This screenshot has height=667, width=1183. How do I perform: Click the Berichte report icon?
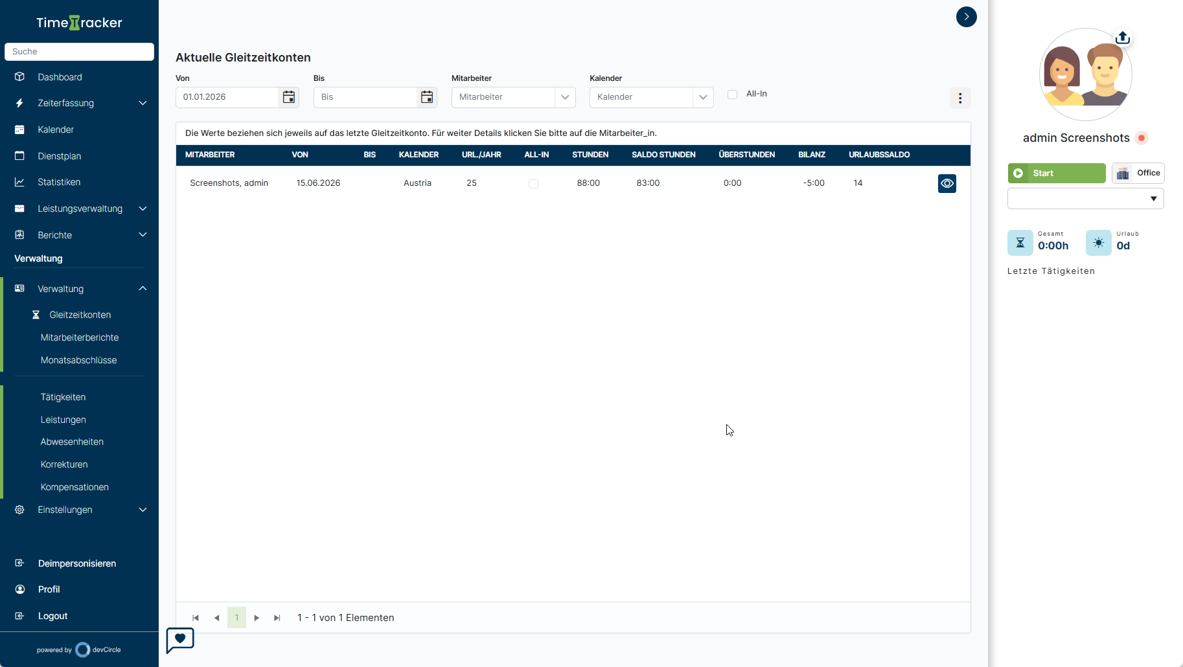[x=19, y=234]
